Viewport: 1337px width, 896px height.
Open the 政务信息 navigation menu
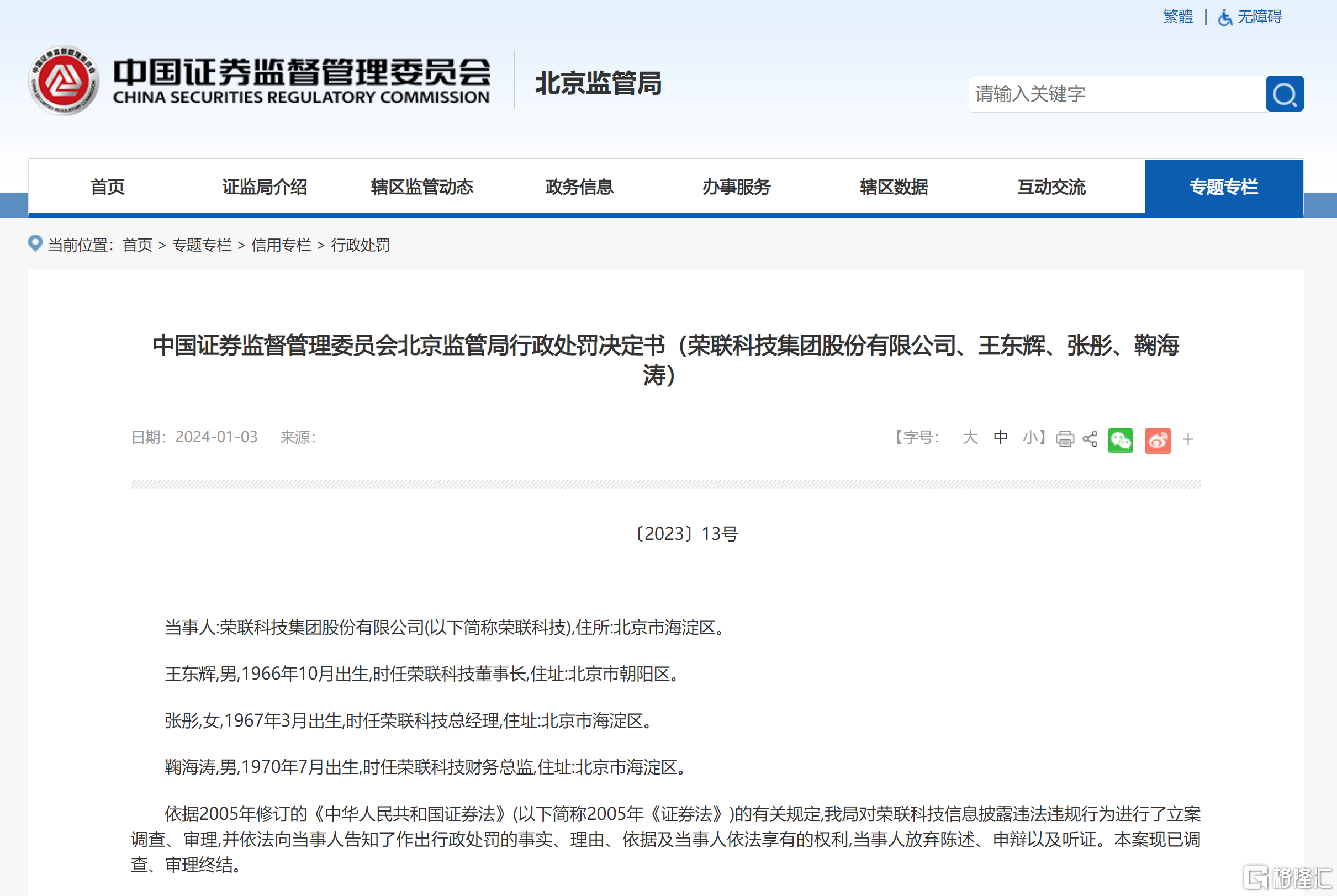[x=579, y=187]
